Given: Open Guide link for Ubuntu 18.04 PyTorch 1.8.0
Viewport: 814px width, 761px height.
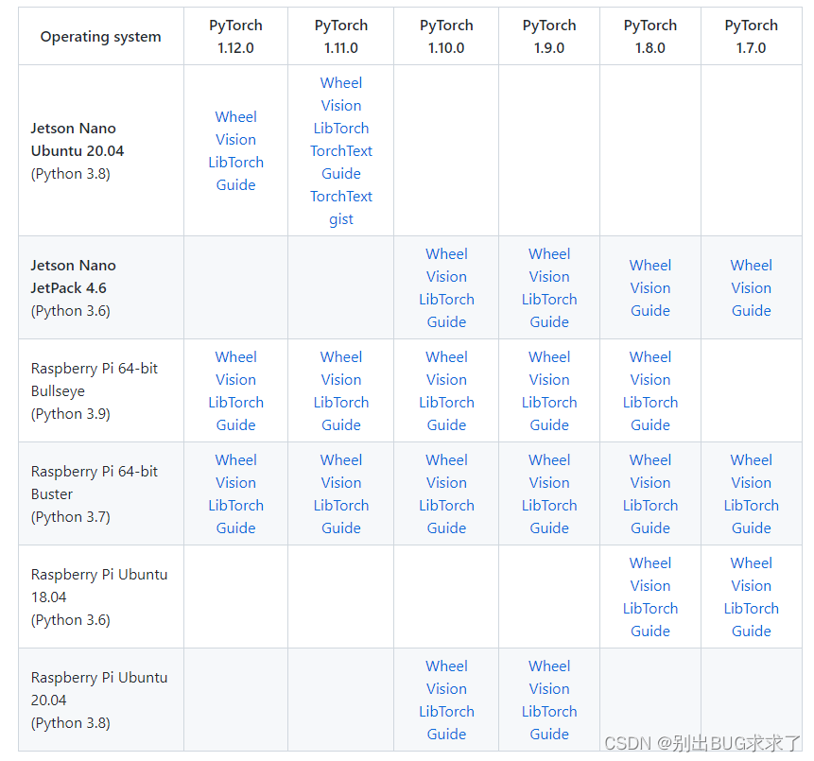Looking at the screenshot, I should (650, 631).
